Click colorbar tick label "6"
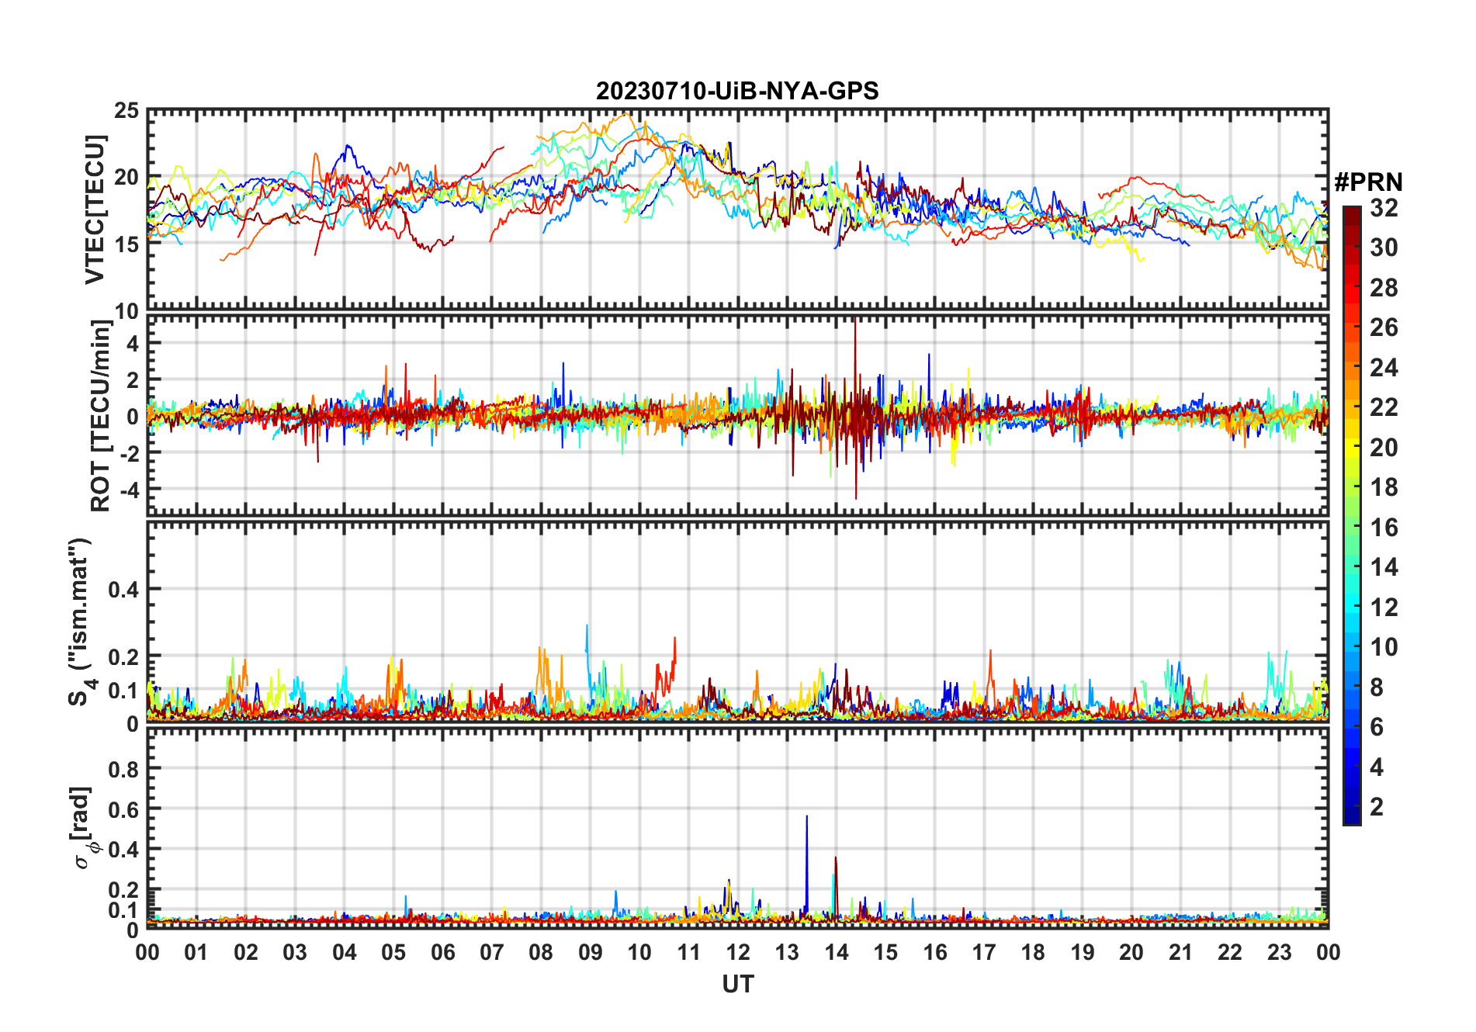 click(x=1377, y=727)
